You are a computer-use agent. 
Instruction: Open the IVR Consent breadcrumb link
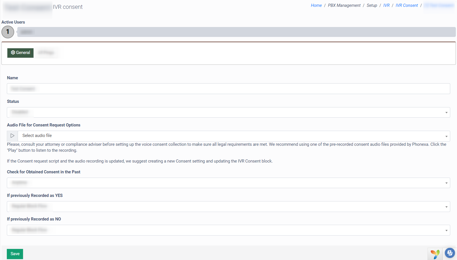[x=406, y=5]
